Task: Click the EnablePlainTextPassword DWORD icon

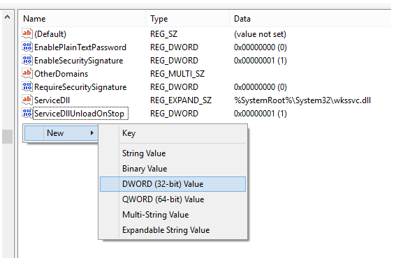Action: [27, 47]
